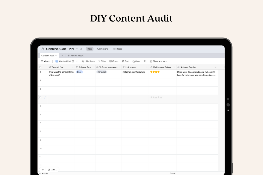Open base info circle icon
Viewport: 263px width, 175px height.
pos(81,49)
